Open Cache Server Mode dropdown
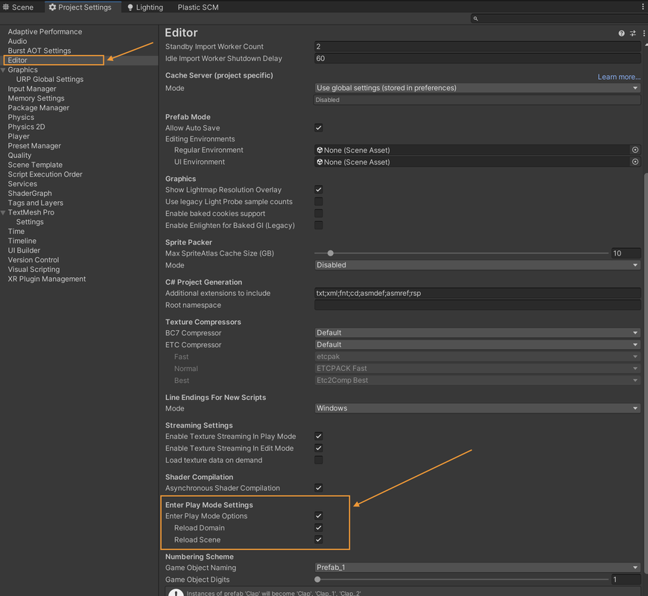Viewport: 648px width, 596px height. point(477,88)
